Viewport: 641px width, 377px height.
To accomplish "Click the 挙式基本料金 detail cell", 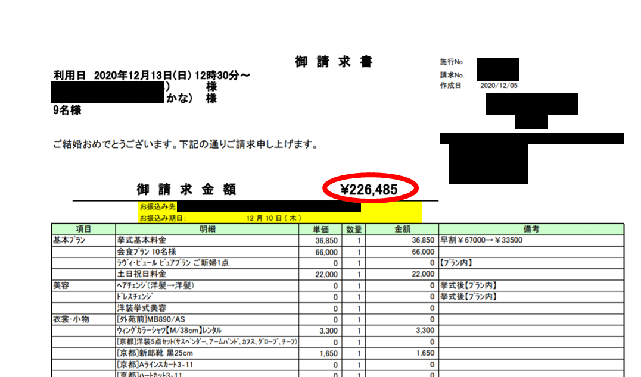I will tap(207, 240).
